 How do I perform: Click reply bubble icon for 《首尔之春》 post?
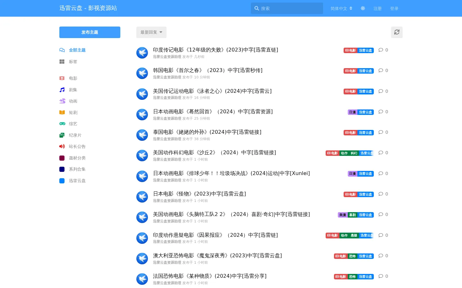point(381,70)
